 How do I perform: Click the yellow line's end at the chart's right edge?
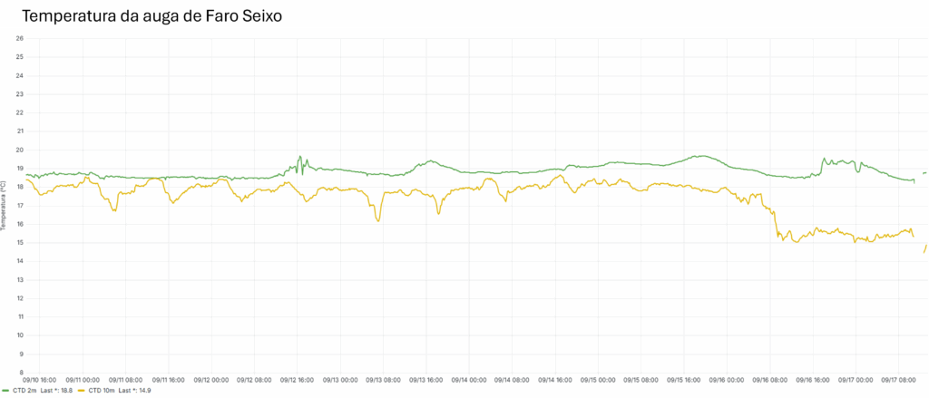924,248
